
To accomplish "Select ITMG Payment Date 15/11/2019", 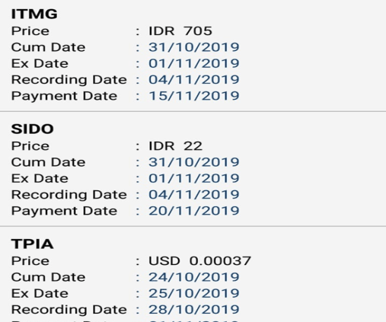I will [x=194, y=96].
